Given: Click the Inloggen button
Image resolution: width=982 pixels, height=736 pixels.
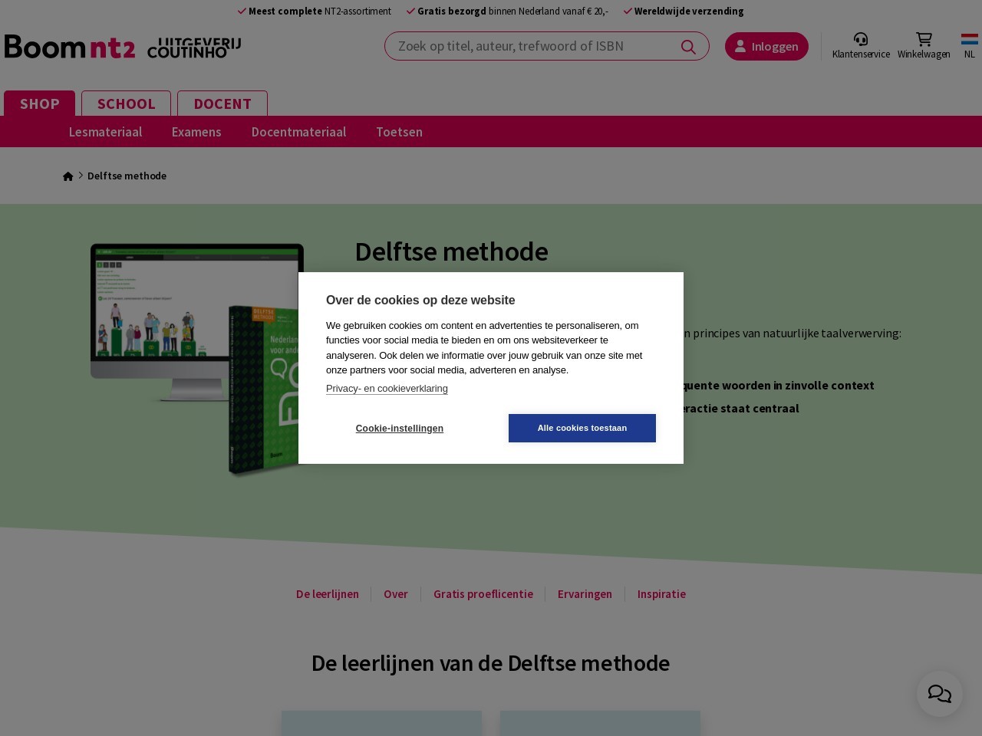Looking at the screenshot, I should tap(766, 46).
